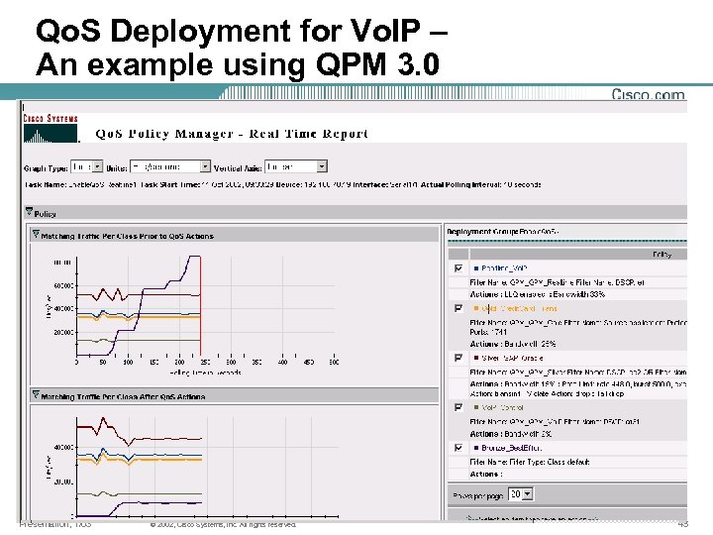This screenshot has height=535, width=713.
Task: Click the Silver policy dark red square
Action: click(x=476, y=358)
